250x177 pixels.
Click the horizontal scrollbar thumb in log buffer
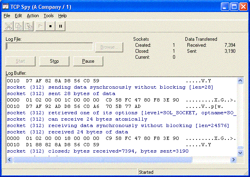click(x=102, y=159)
